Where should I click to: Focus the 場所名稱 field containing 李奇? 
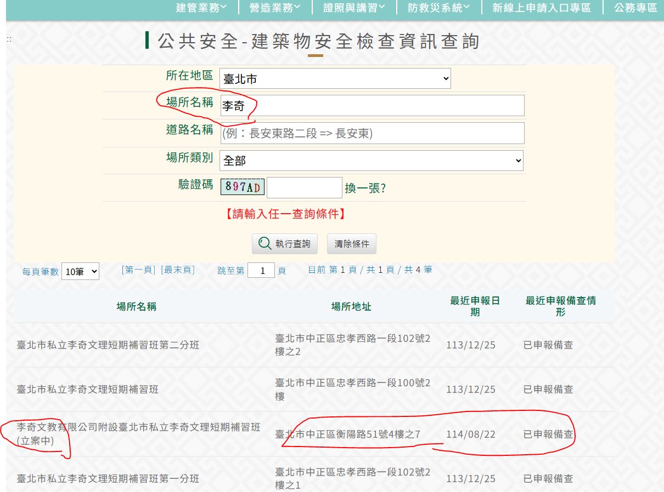(x=372, y=106)
